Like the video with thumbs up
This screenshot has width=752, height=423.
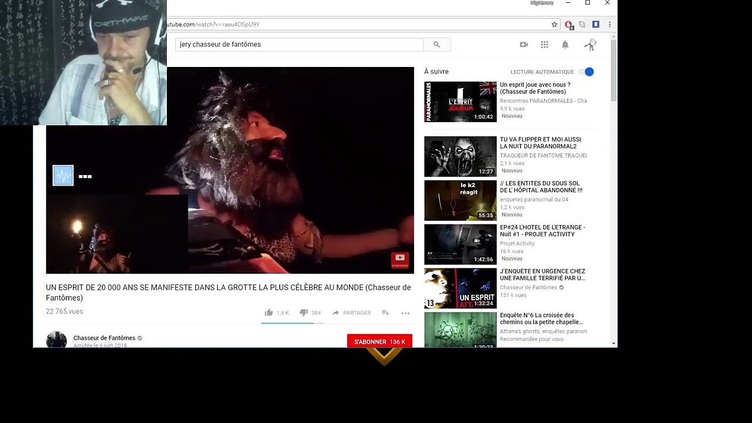268,313
